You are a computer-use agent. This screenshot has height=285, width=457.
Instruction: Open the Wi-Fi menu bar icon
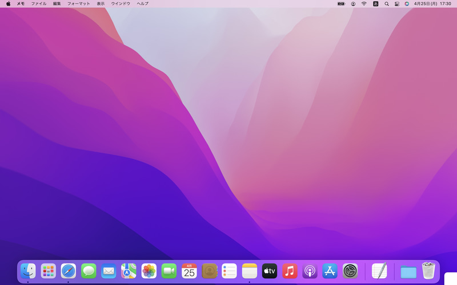364,4
